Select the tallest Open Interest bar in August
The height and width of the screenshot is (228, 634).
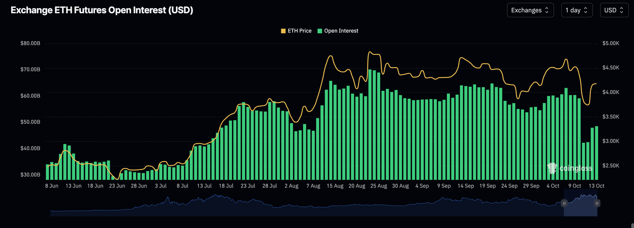(370, 124)
